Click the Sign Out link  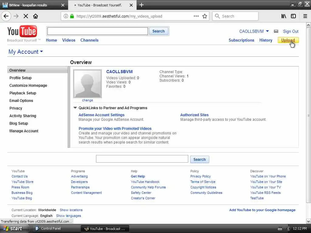(291, 31)
